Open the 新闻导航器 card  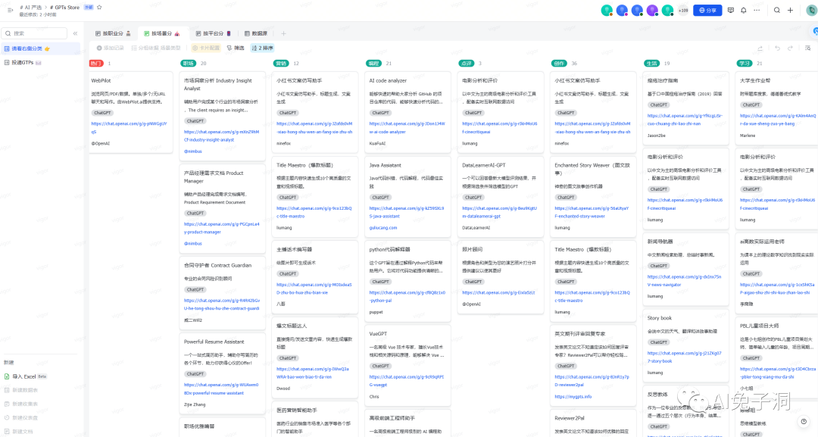pos(685,269)
